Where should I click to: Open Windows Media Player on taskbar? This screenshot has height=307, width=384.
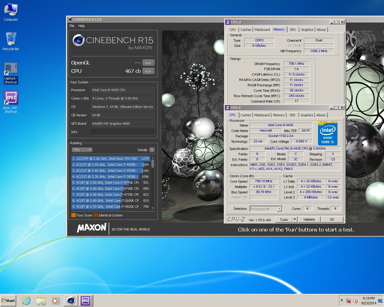55,300
